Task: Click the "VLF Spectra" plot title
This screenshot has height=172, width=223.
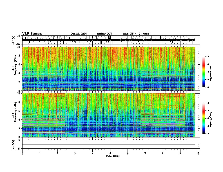Action: 32,34
